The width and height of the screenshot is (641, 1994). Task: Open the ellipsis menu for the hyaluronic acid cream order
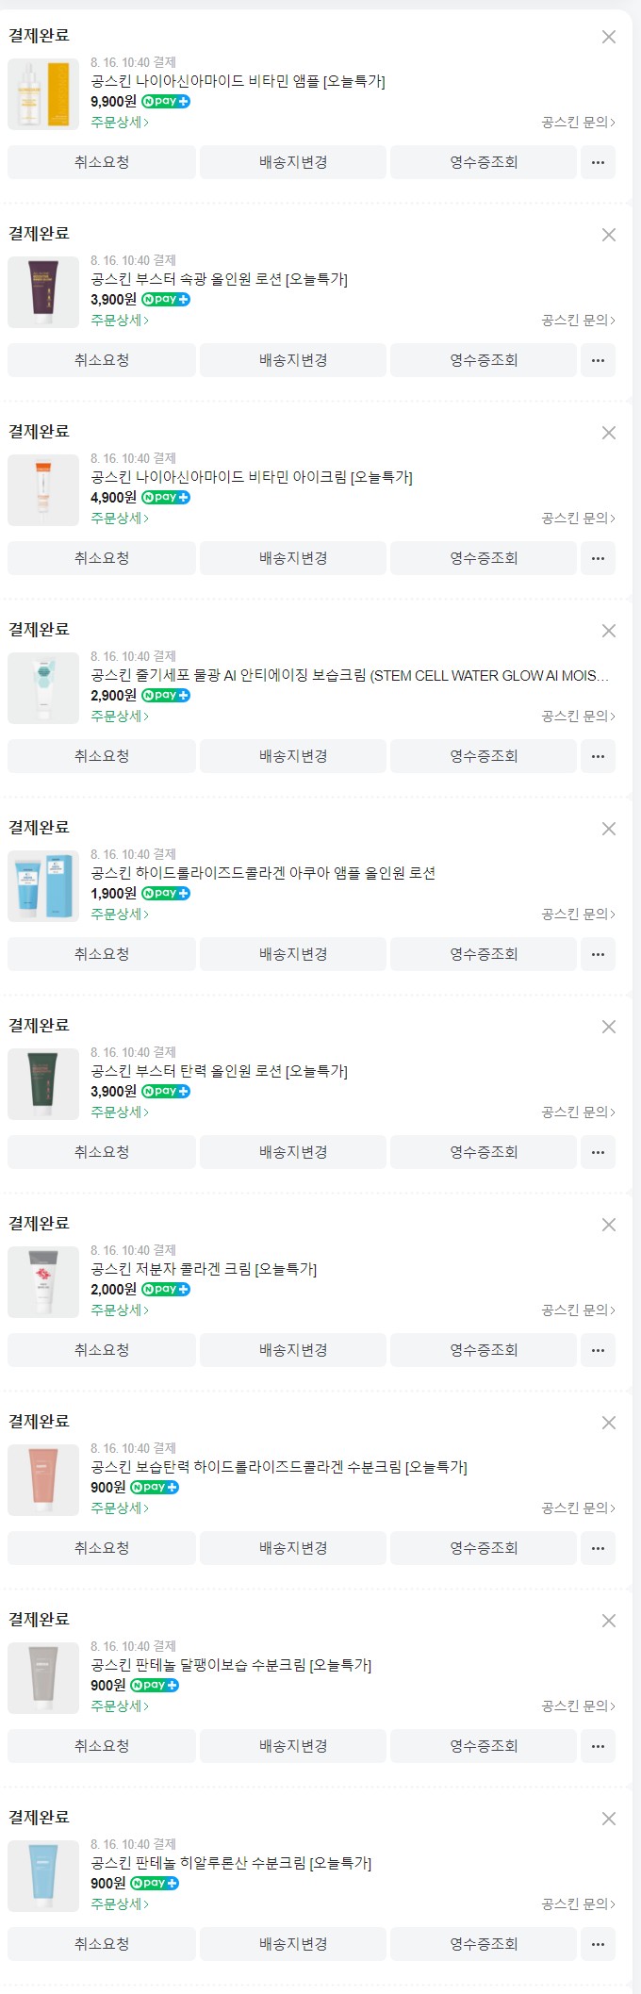[598, 1944]
